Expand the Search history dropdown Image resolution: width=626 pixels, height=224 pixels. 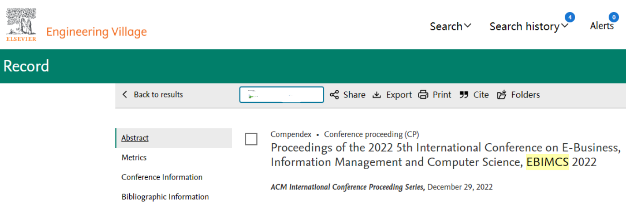pos(528,26)
